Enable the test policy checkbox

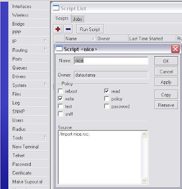[61, 106]
